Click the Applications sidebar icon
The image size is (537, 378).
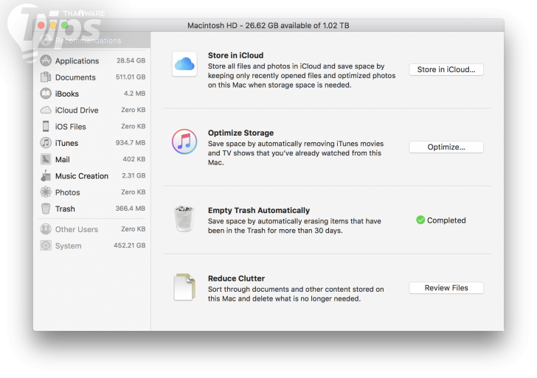[46, 60]
